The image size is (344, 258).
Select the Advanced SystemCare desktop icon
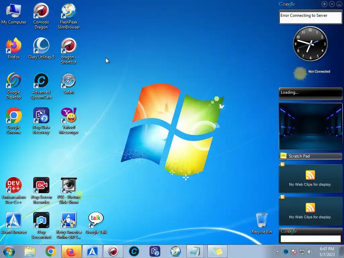click(x=41, y=86)
